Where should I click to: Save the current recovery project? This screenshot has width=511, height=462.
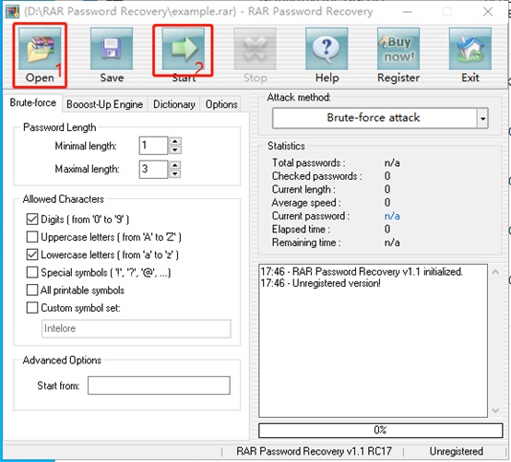pyautogui.click(x=112, y=54)
